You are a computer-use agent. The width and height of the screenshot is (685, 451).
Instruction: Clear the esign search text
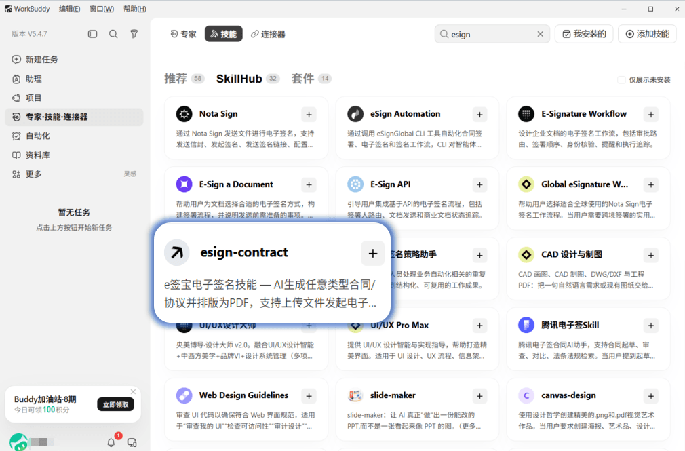[x=541, y=34]
